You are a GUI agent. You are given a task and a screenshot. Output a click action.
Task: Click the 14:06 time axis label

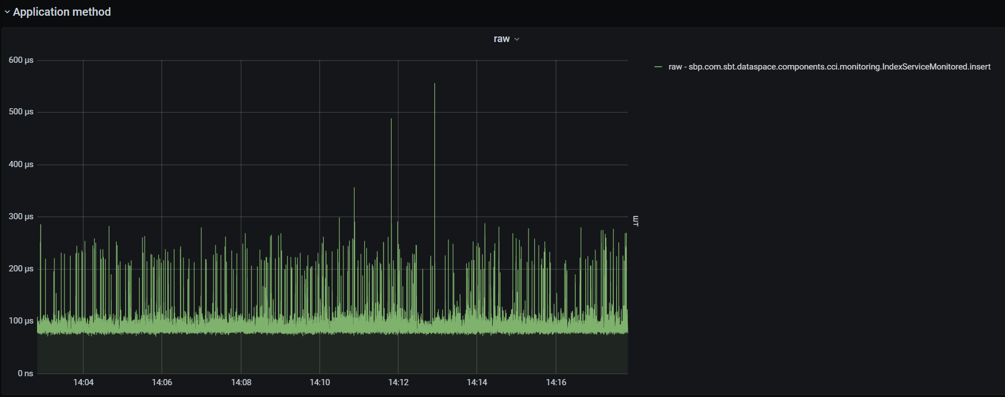[x=162, y=382]
